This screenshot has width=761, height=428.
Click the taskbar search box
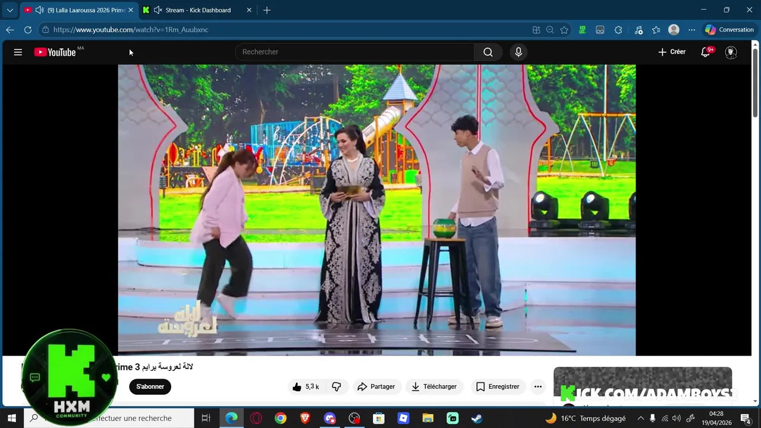[109, 418]
